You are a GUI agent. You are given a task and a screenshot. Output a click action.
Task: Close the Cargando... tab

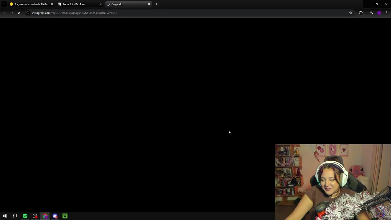pos(149,4)
